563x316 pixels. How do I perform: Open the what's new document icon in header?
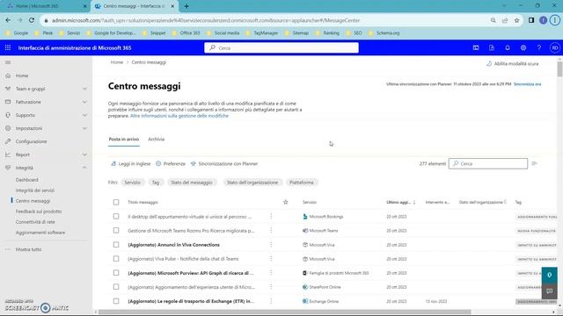coord(492,47)
